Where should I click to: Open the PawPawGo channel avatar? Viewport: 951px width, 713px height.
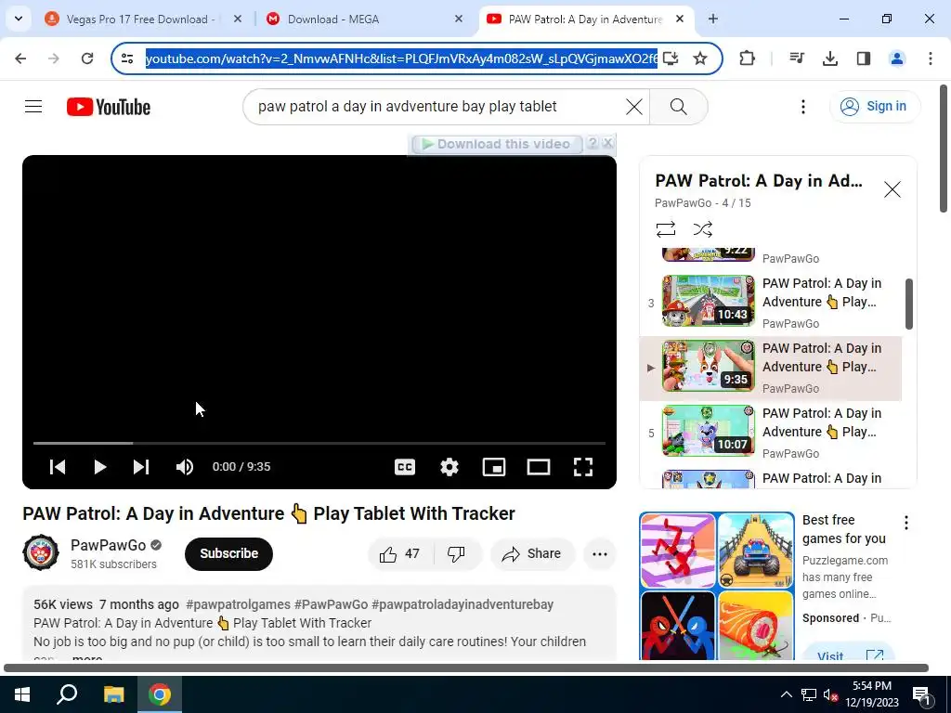coord(41,553)
